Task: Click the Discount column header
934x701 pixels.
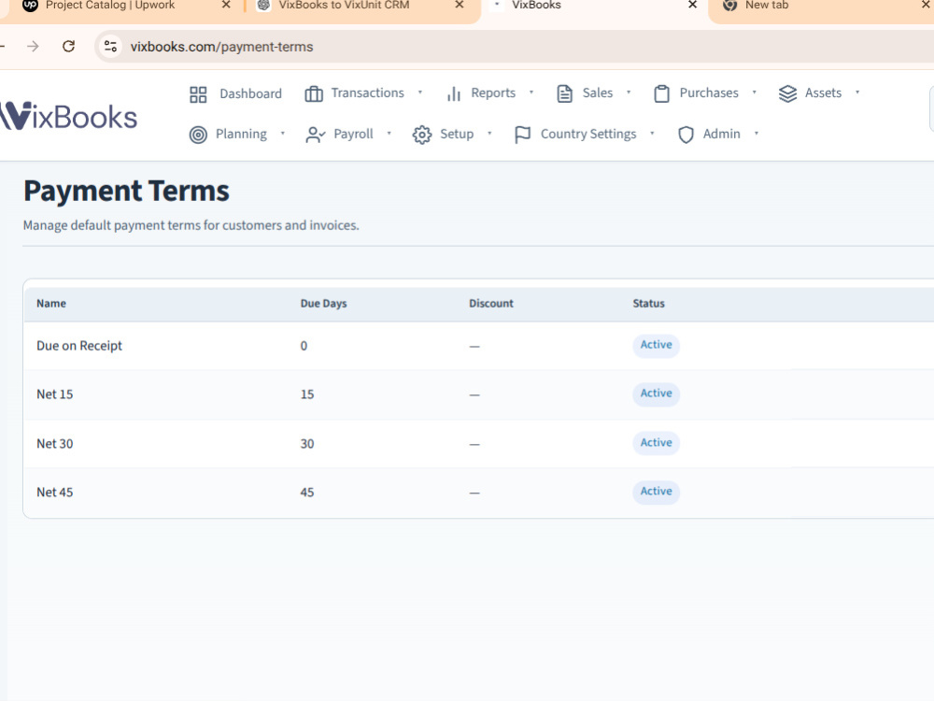Action: tap(491, 304)
